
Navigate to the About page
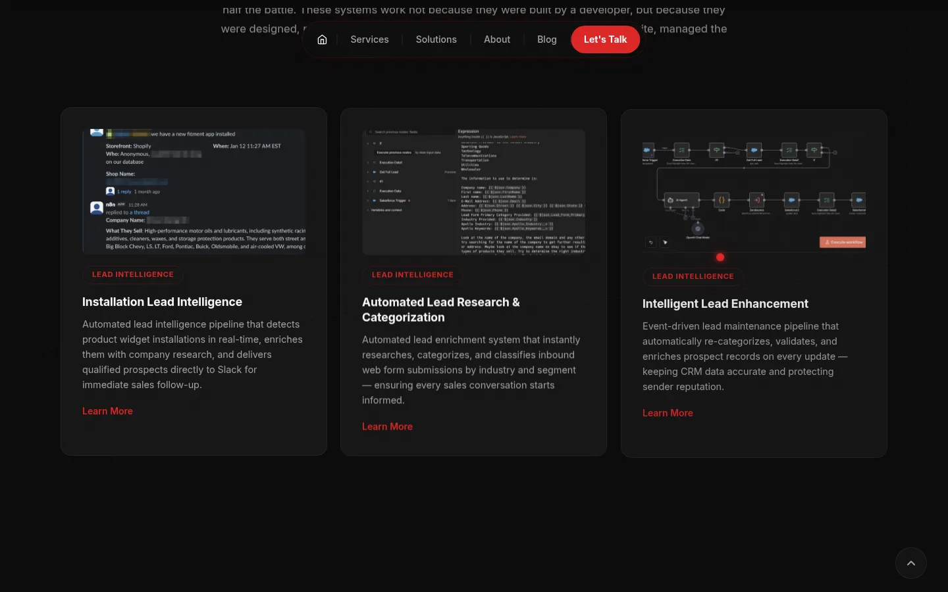coord(497,39)
